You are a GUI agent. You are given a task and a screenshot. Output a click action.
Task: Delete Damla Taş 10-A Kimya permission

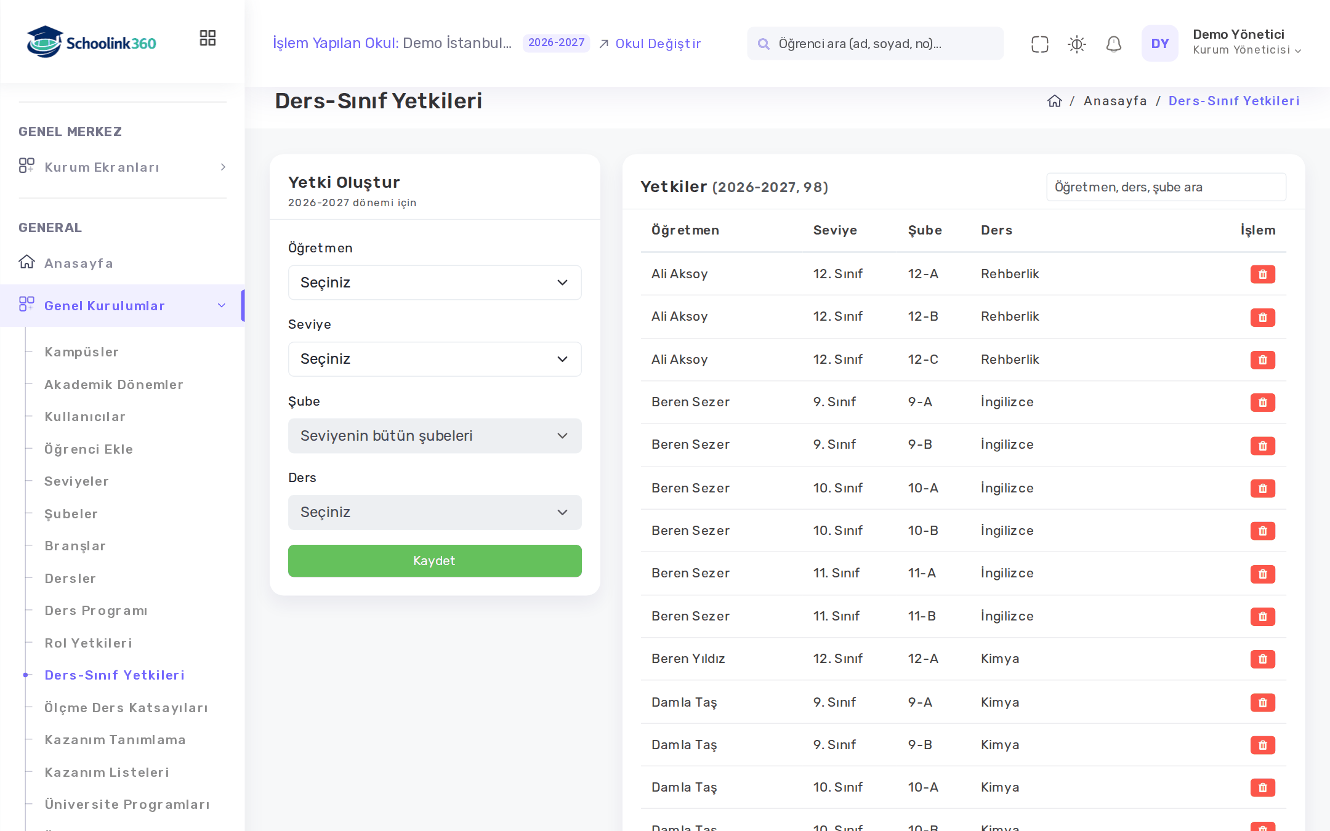1262,787
